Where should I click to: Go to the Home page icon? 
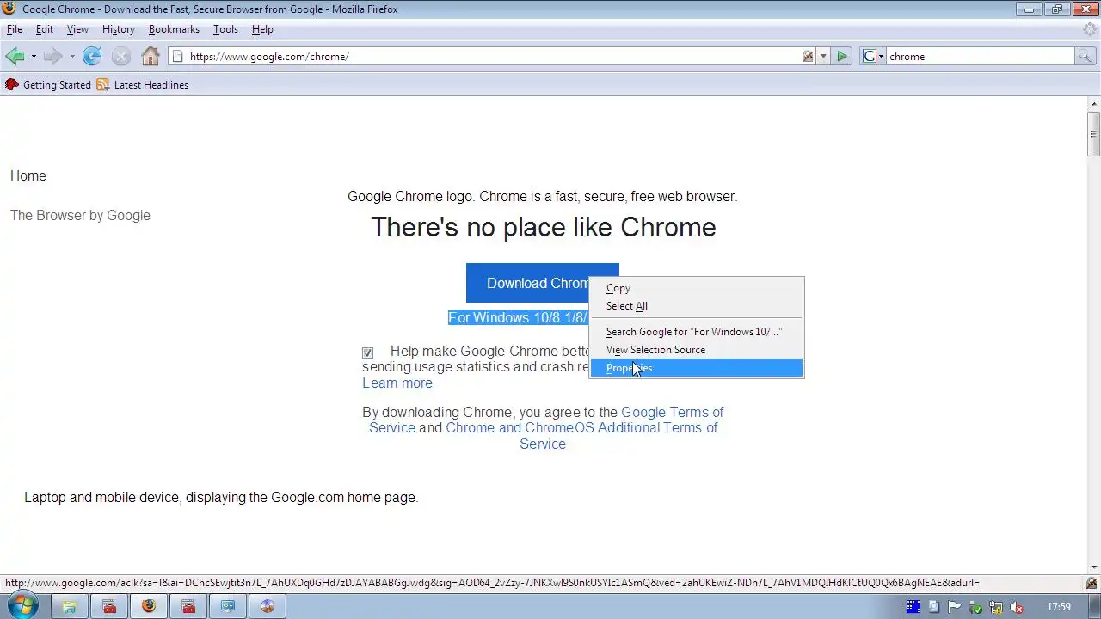tap(151, 57)
